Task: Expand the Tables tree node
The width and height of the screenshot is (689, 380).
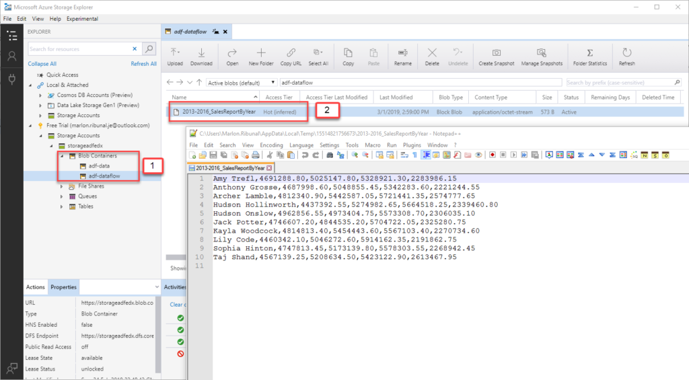Action: click(61, 206)
